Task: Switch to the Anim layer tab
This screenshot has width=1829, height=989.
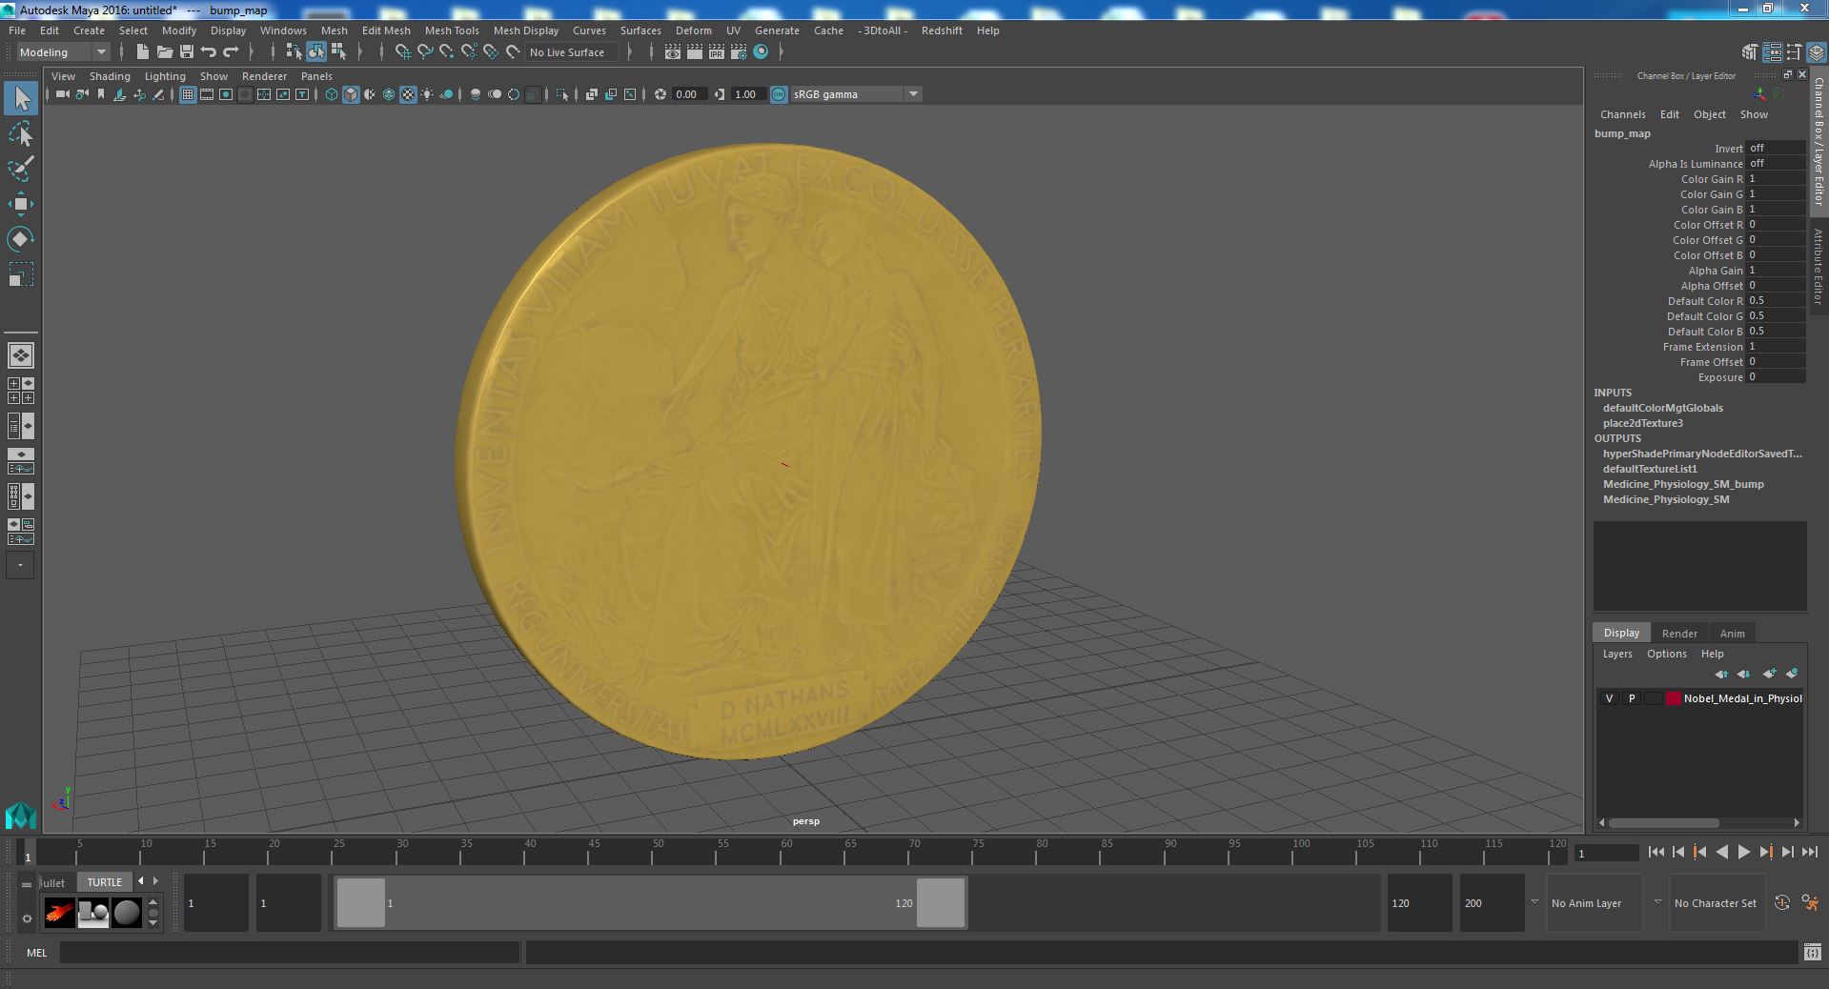Action: click(1732, 634)
